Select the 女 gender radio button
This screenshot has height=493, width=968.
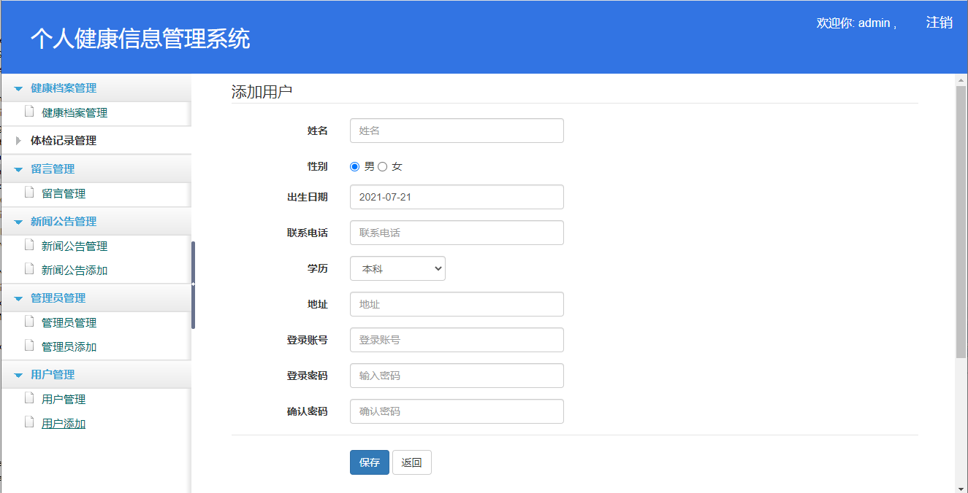click(382, 166)
